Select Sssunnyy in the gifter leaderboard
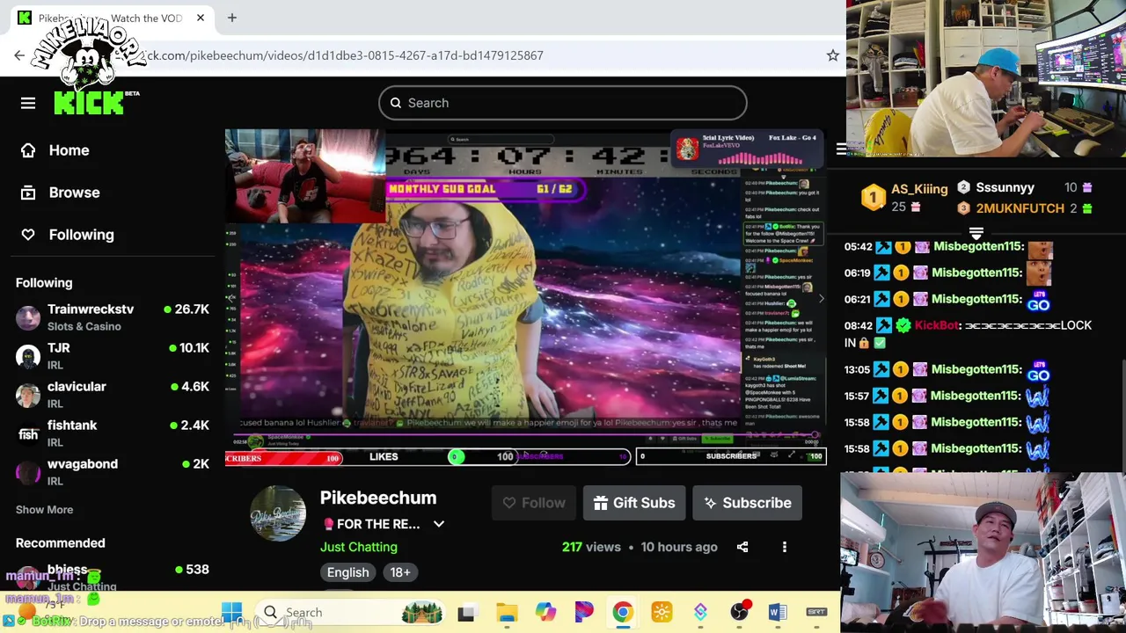 tap(1005, 187)
